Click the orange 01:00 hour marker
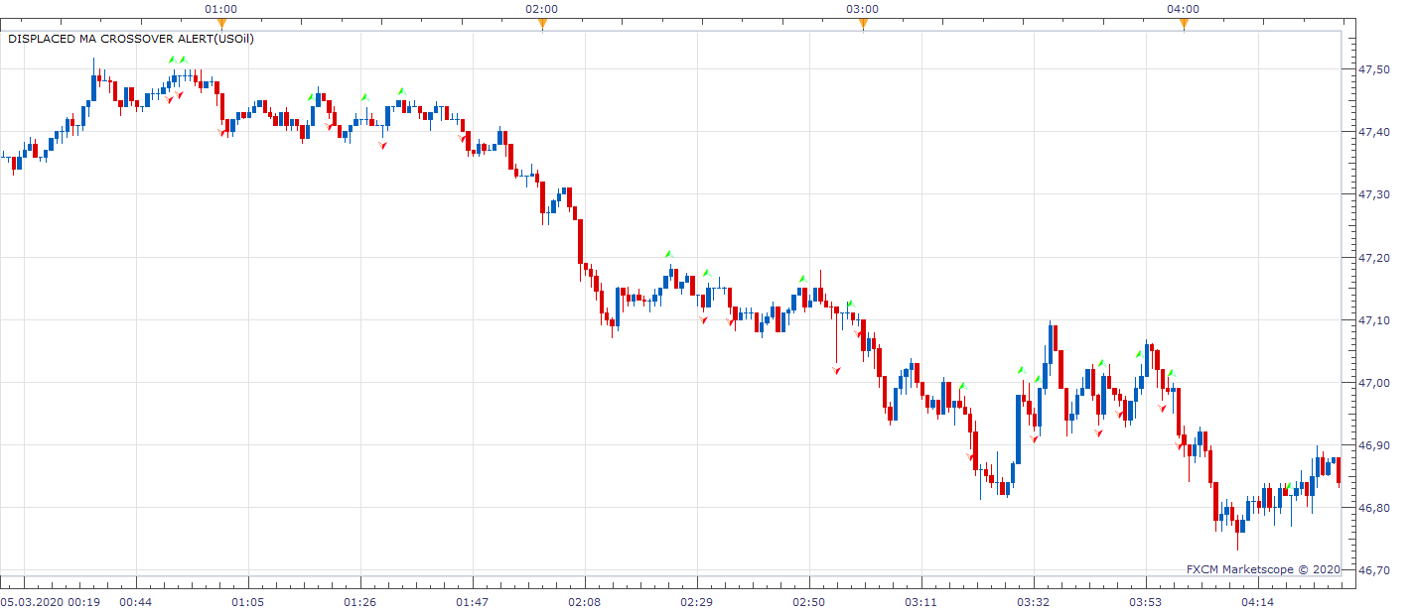1413x614 pixels. tap(220, 25)
